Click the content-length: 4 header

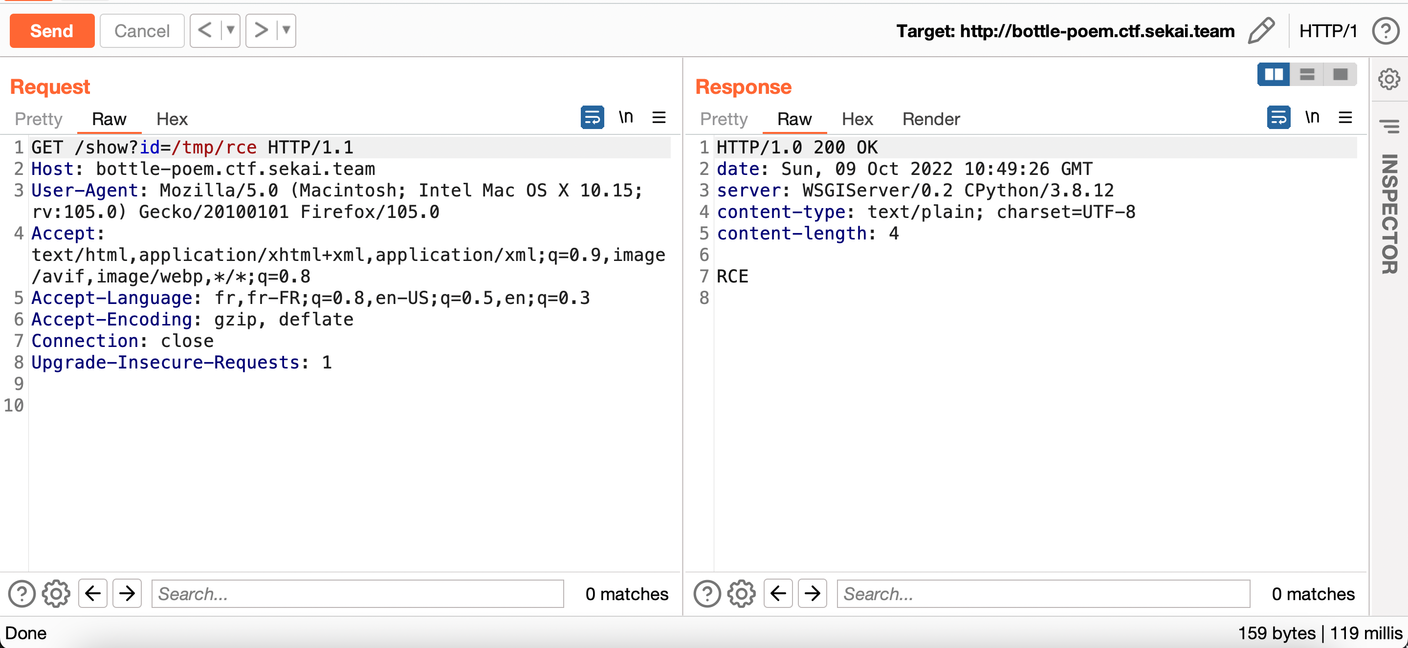[807, 233]
